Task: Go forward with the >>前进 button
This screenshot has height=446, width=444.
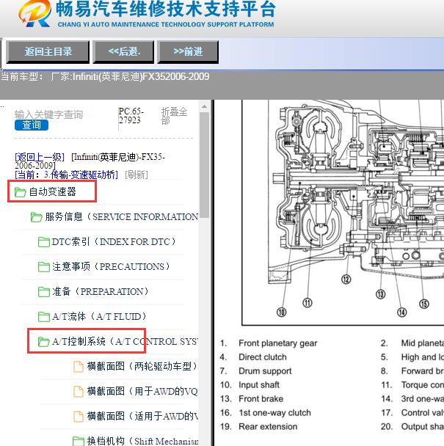Action: 188,52
